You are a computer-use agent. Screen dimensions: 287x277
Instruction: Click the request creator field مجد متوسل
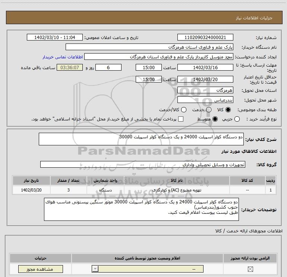[x=159, y=57]
